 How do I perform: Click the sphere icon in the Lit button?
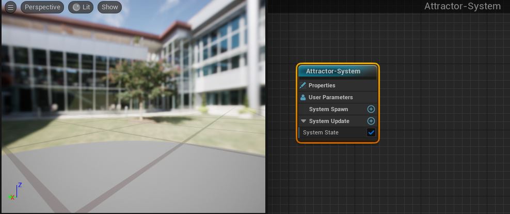click(x=76, y=7)
